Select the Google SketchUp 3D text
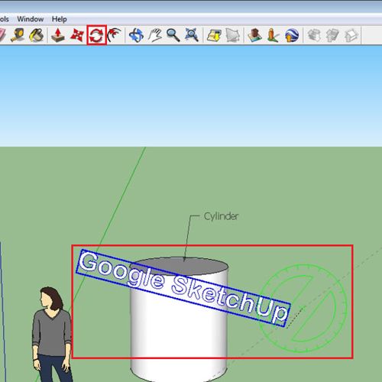 click(x=183, y=288)
